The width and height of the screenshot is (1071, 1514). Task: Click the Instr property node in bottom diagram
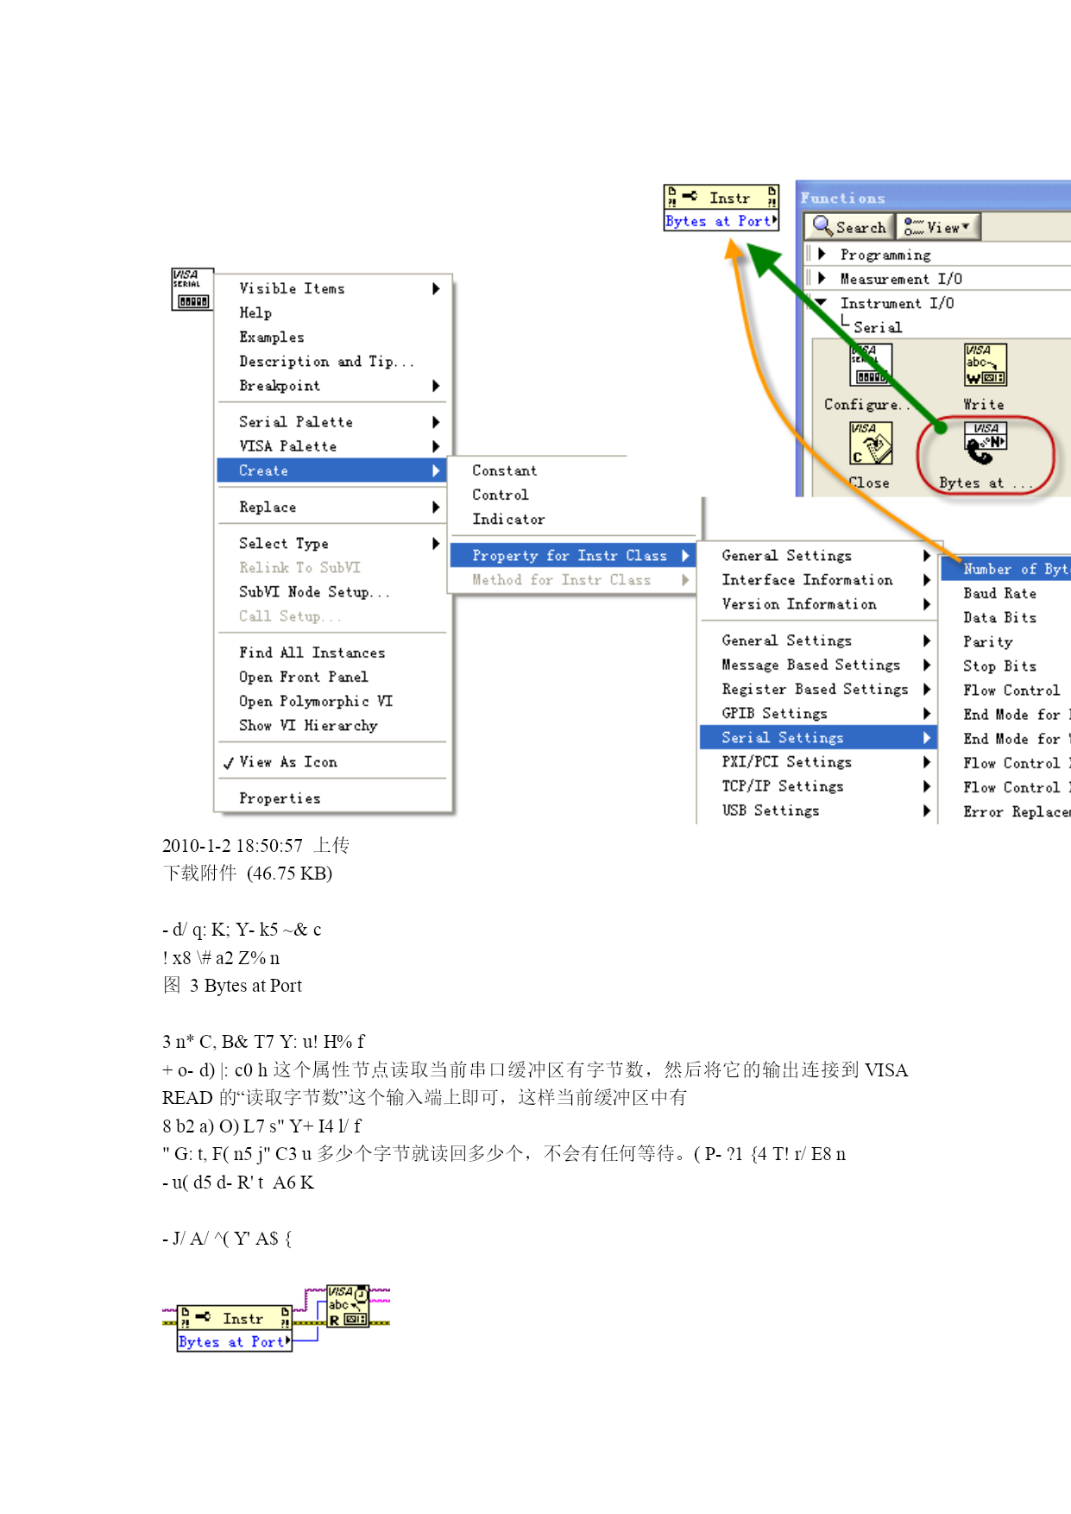tap(235, 1318)
